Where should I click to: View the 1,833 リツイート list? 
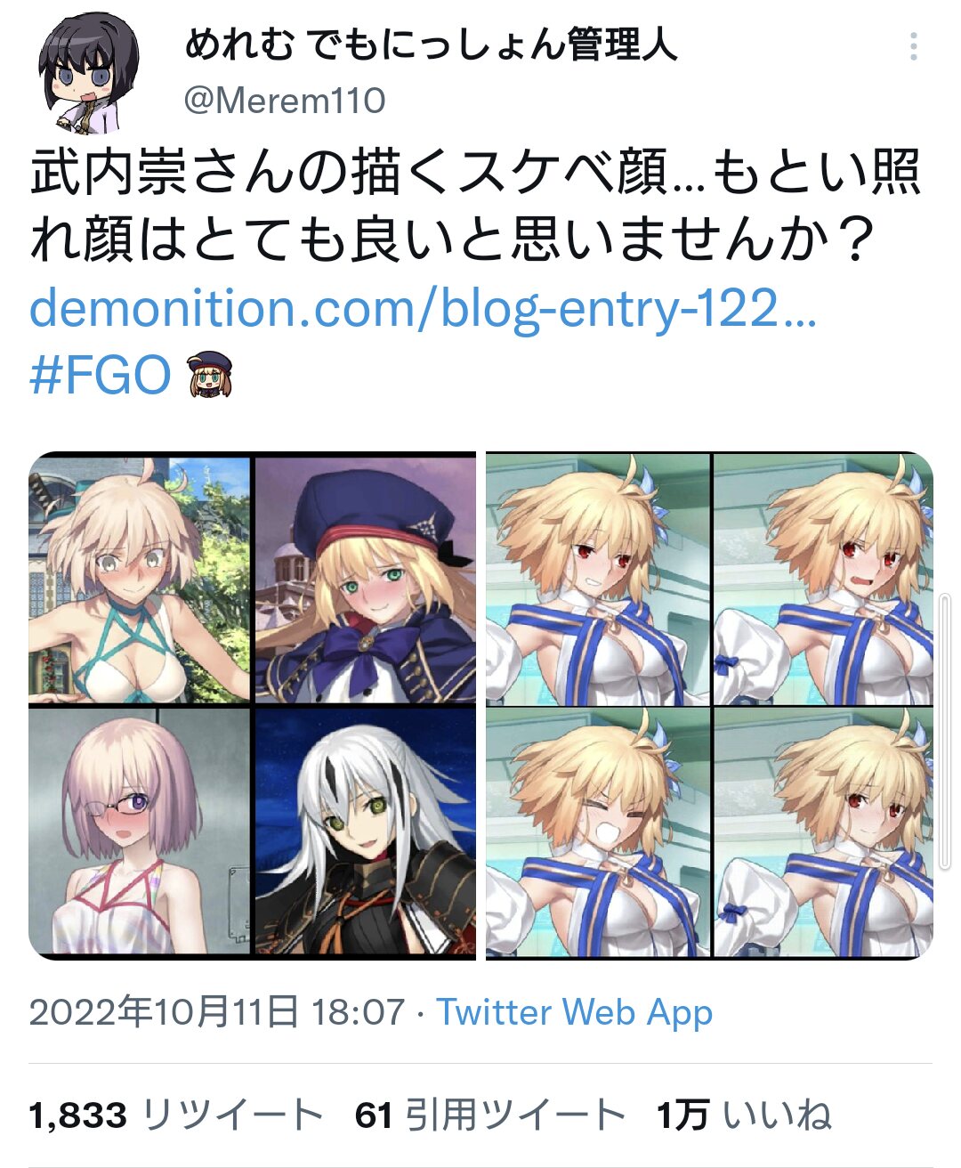pyautogui.click(x=175, y=1115)
